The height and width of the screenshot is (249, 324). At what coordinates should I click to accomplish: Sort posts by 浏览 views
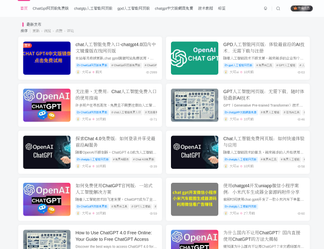47,31
